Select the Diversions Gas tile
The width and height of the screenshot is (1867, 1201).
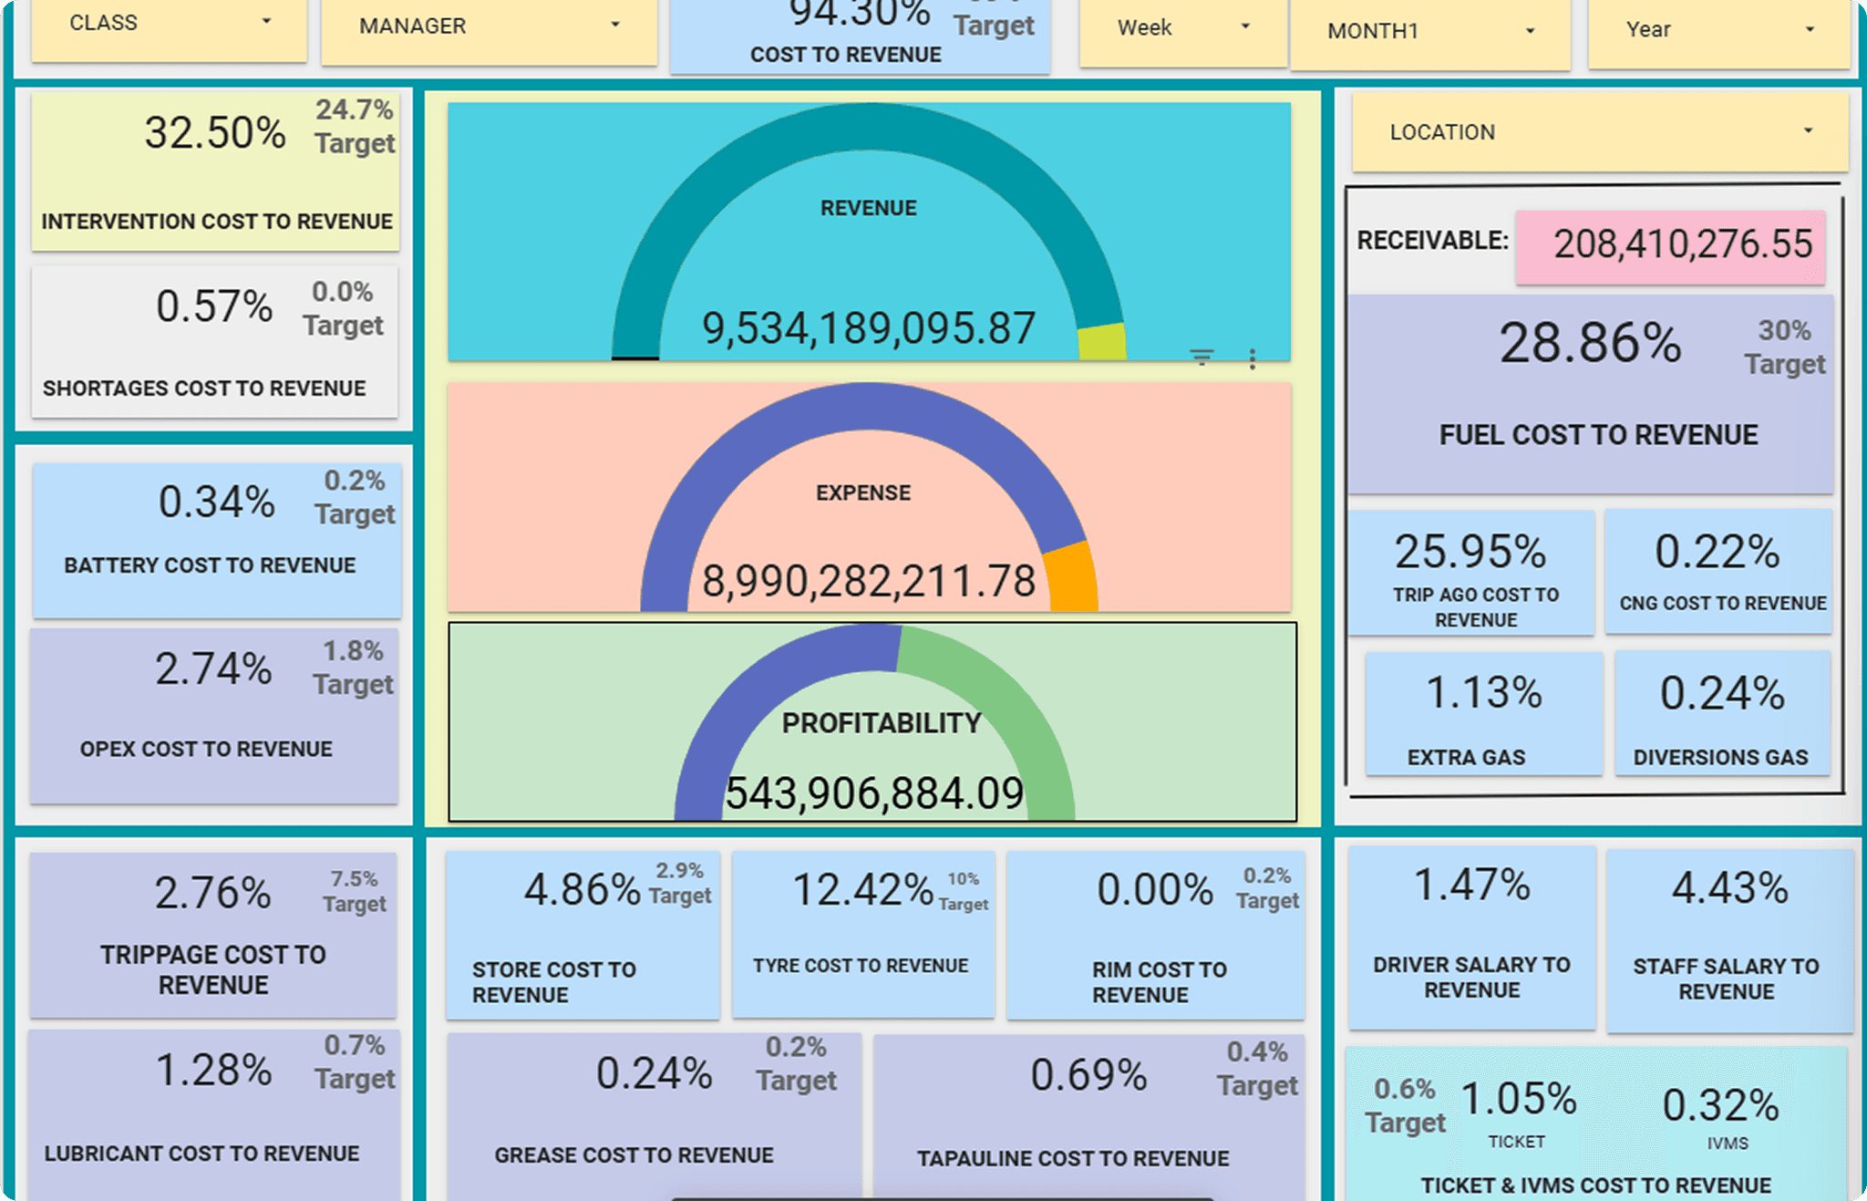(1722, 714)
